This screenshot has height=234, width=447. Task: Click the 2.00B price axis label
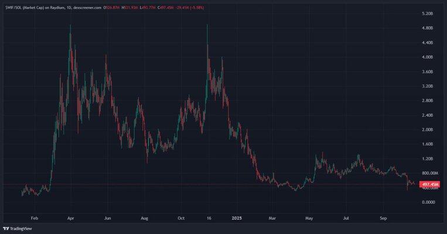(x=428, y=129)
